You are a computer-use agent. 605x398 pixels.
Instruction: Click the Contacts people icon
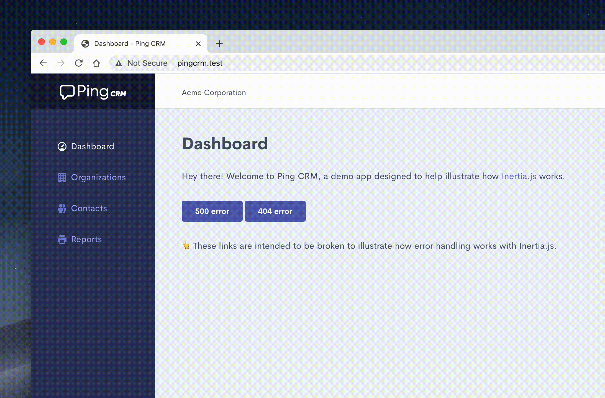pyautogui.click(x=62, y=208)
